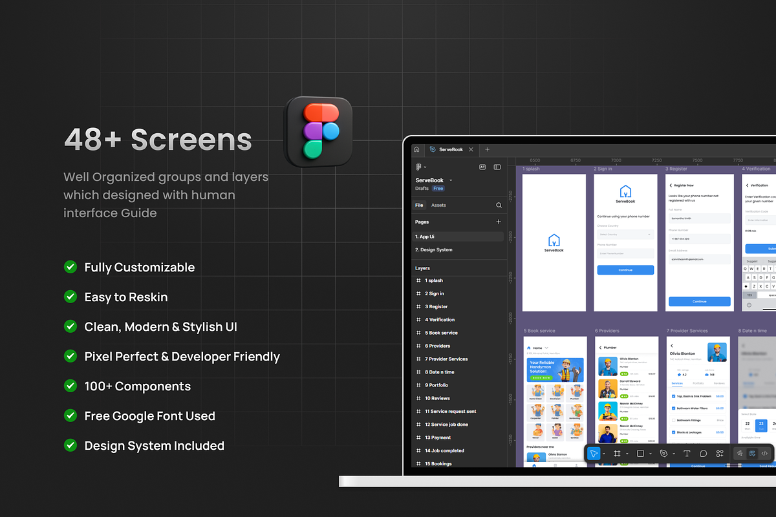The image size is (776, 517).
Task: Click back arrow on Register Now screen
Action: click(671, 185)
